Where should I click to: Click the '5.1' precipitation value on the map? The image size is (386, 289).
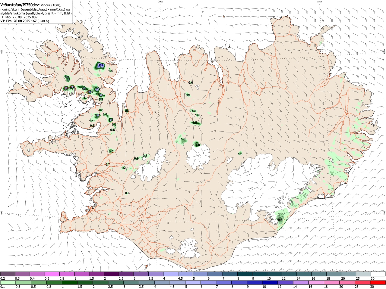101,99
